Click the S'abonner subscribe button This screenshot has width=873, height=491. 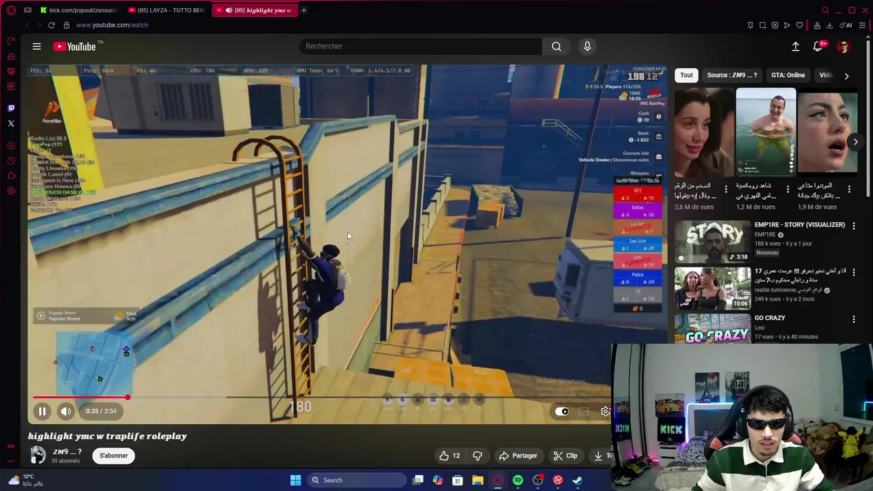114,456
